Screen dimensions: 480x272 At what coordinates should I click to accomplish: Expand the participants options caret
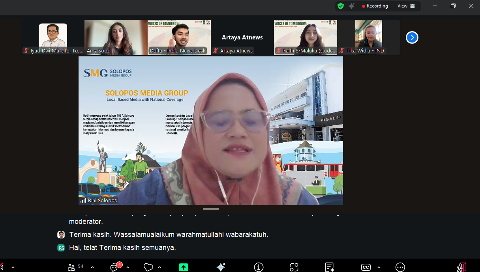(x=92, y=267)
